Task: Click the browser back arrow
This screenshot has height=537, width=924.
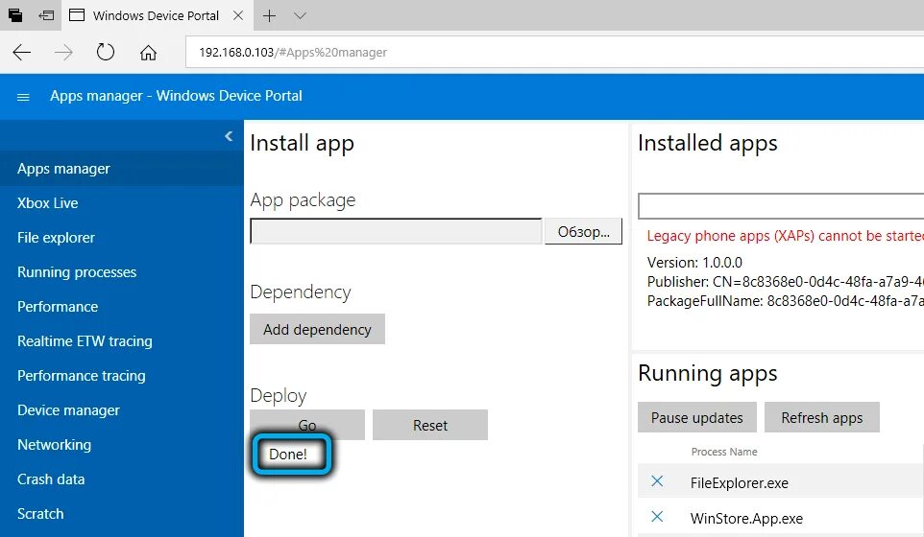Action: coord(21,53)
